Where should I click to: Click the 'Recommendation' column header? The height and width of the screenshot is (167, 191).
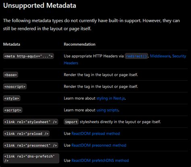(x=79, y=44)
